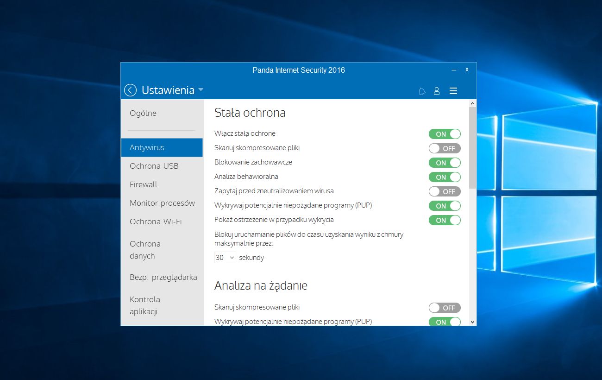Image resolution: width=602 pixels, height=380 pixels.
Task: Click the settings vertical scrollbar thumb
Action: (472, 147)
